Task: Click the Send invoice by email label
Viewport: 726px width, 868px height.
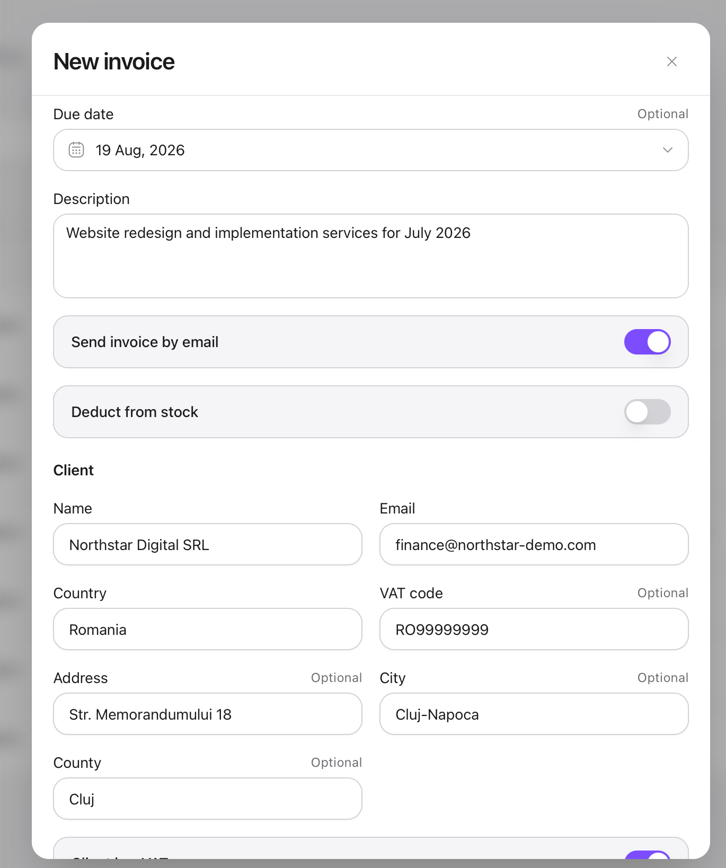Action: click(x=145, y=342)
